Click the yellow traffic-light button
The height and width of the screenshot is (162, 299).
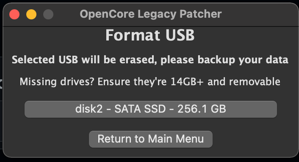pyautogui.click(x=31, y=14)
